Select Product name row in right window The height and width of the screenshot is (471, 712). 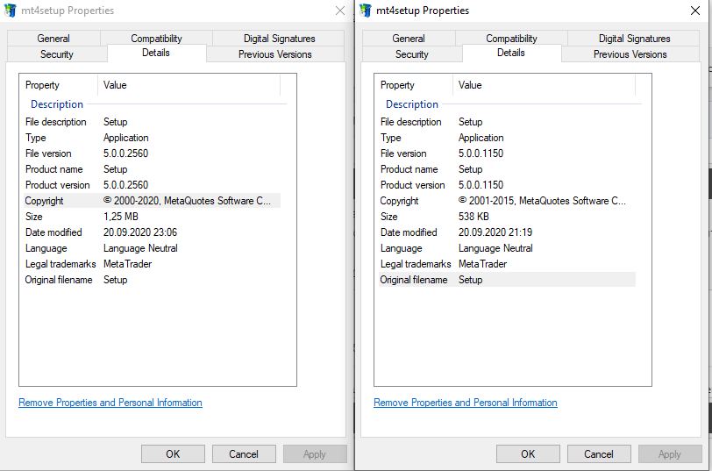point(507,169)
